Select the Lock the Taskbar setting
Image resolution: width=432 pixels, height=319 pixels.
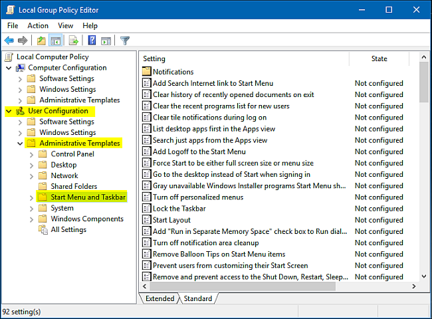click(179, 209)
